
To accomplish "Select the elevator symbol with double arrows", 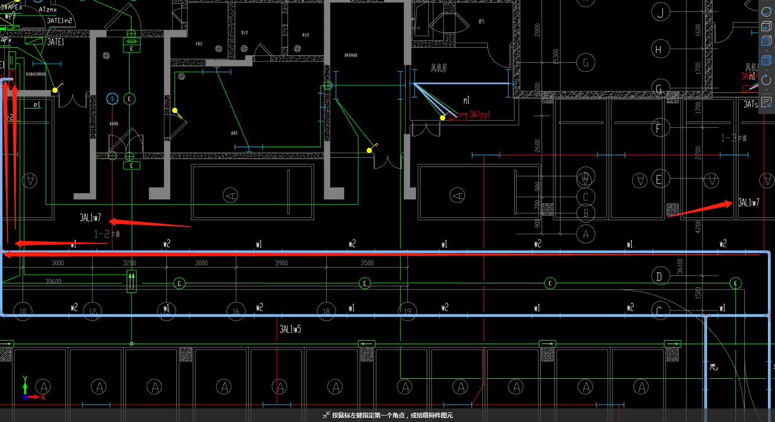I will pos(131,281).
